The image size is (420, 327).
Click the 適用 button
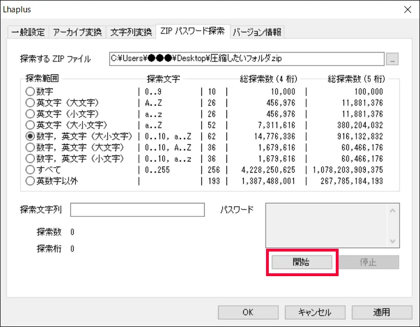coord(382,312)
